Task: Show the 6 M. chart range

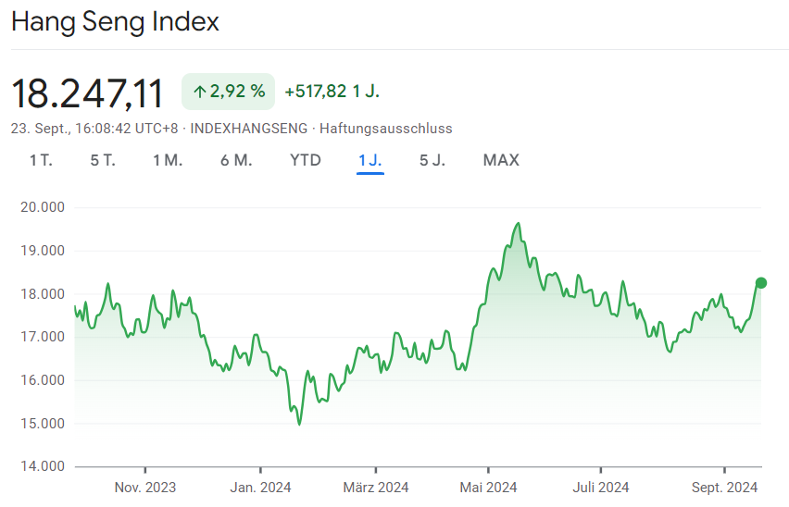Action: coord(236,160)
